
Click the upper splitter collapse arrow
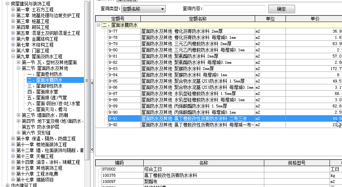tap(92, 83)
